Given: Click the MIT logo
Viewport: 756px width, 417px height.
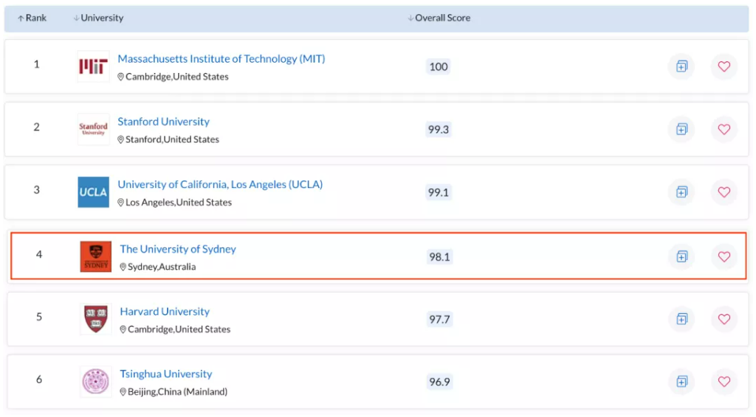Looking at the screenshot, I should pyautogui.click(x=94, y=66).
